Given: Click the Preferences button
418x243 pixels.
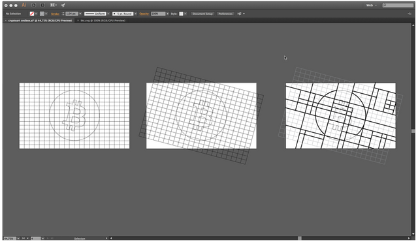Looking at the screenshot, I should click(x=225, y=14).
